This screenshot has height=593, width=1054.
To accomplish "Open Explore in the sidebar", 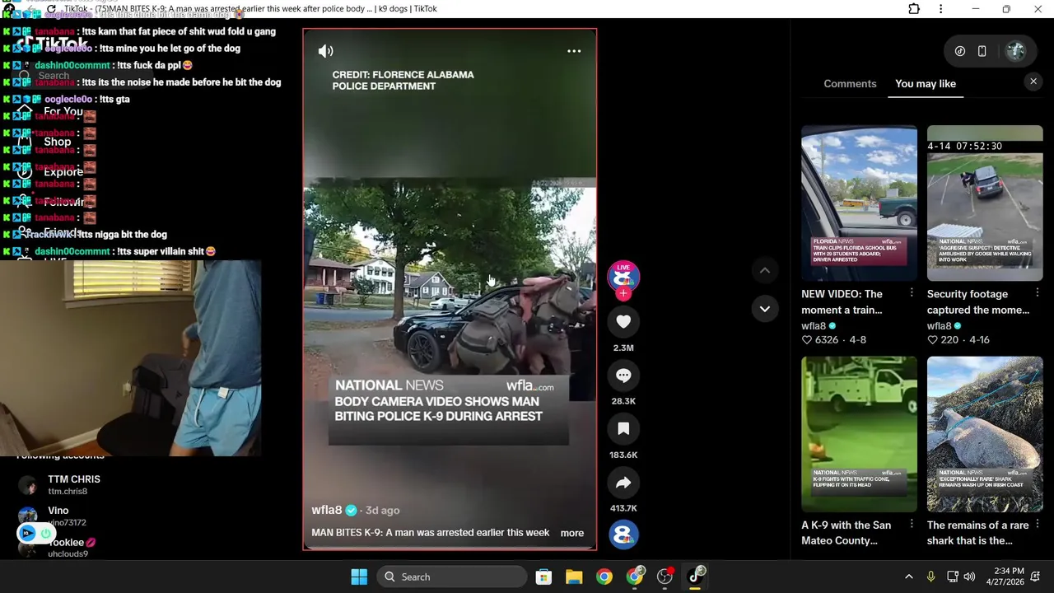I will (63, 171).
